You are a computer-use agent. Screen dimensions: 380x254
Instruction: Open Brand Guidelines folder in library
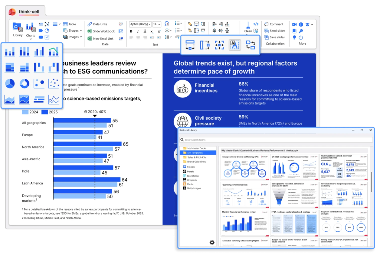(x=197, y=162)
